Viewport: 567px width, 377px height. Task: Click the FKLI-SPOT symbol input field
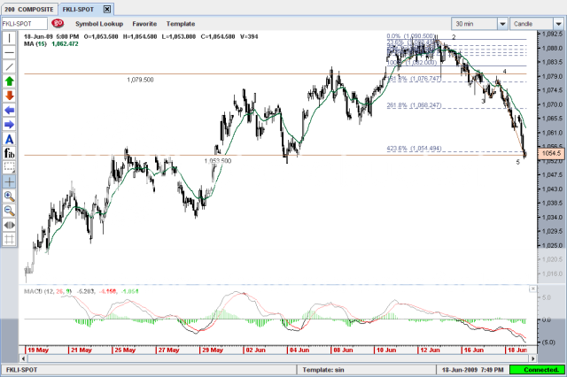click(23, 23)
